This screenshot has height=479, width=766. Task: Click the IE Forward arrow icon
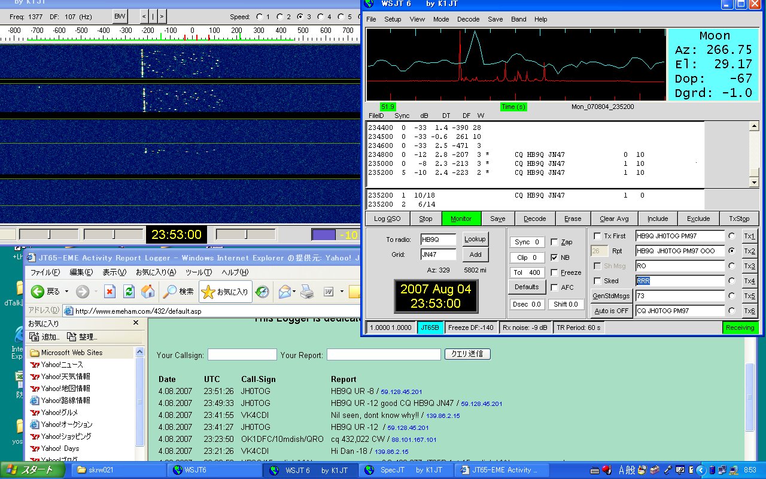pos(83,292)
